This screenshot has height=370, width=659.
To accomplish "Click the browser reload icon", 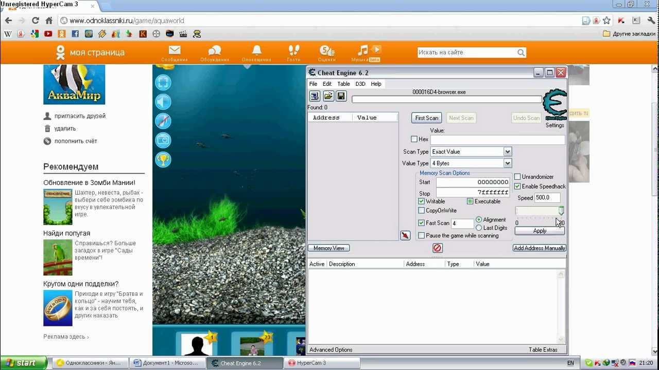I will click(36, 21).
